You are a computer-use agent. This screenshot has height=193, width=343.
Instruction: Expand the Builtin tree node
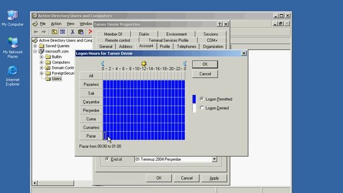pyautogui.click(x=42, y=57)
